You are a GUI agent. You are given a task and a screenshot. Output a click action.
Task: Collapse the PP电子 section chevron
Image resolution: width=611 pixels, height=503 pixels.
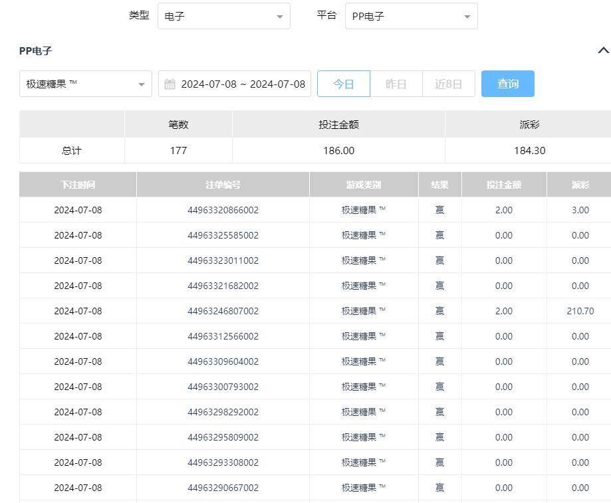point(603,50)
